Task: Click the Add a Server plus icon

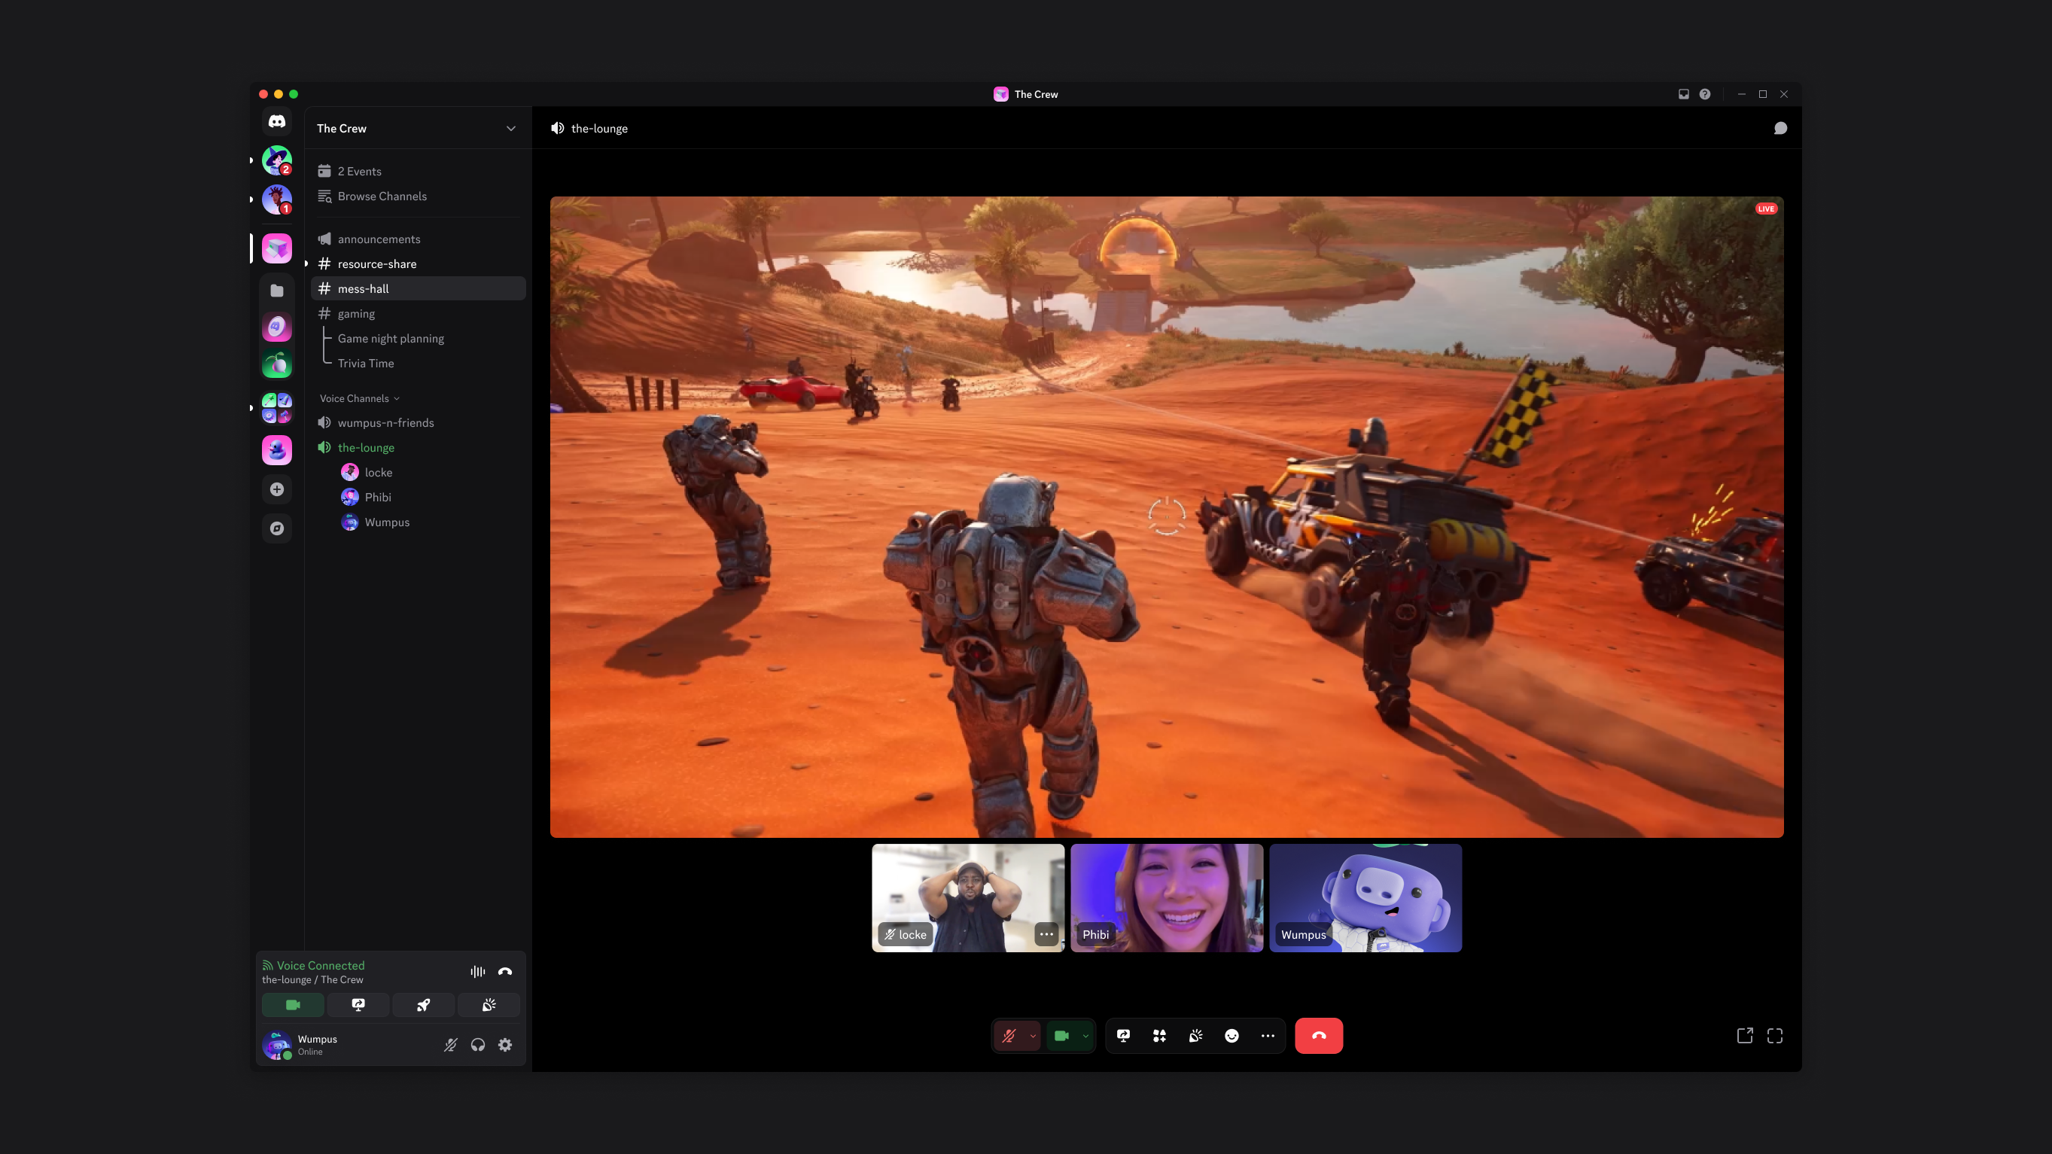Action: pyautogui.click(x=276, y=489)
